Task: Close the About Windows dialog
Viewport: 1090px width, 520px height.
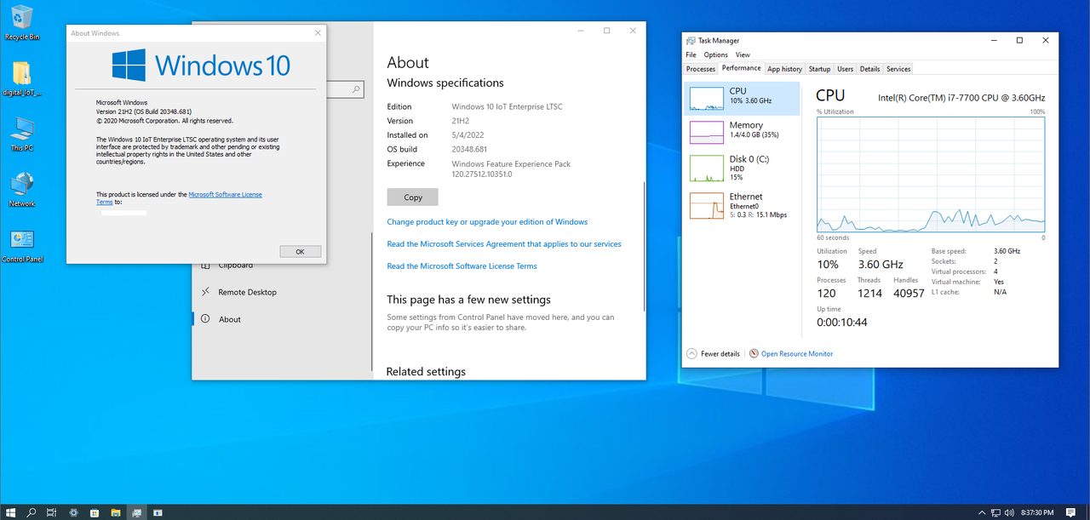Action: pos(318,33)
